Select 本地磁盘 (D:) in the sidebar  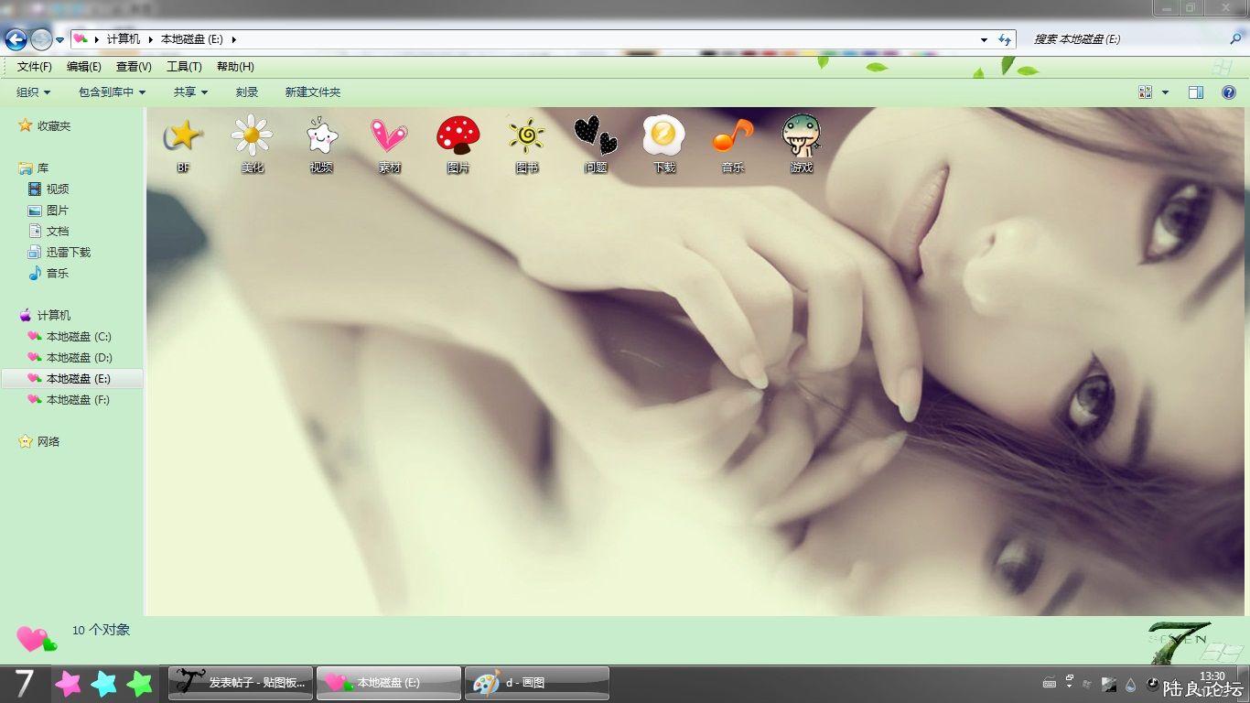pos(79,358)
